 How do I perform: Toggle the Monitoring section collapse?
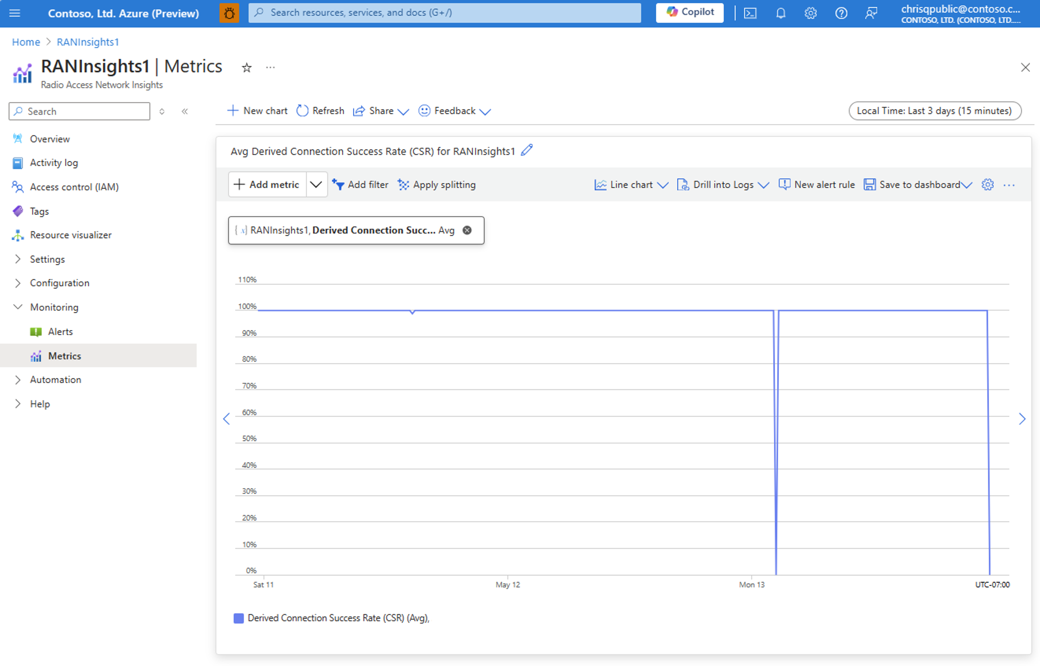(17, 307)
